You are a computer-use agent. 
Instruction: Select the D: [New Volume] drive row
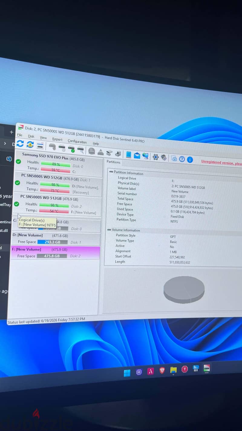pos(56,239)
